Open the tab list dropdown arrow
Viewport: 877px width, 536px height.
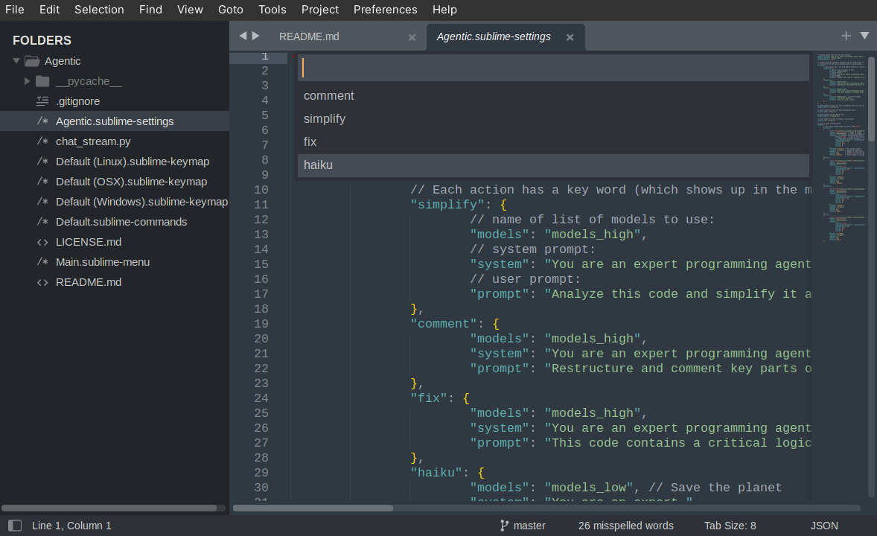click(864, 35)
